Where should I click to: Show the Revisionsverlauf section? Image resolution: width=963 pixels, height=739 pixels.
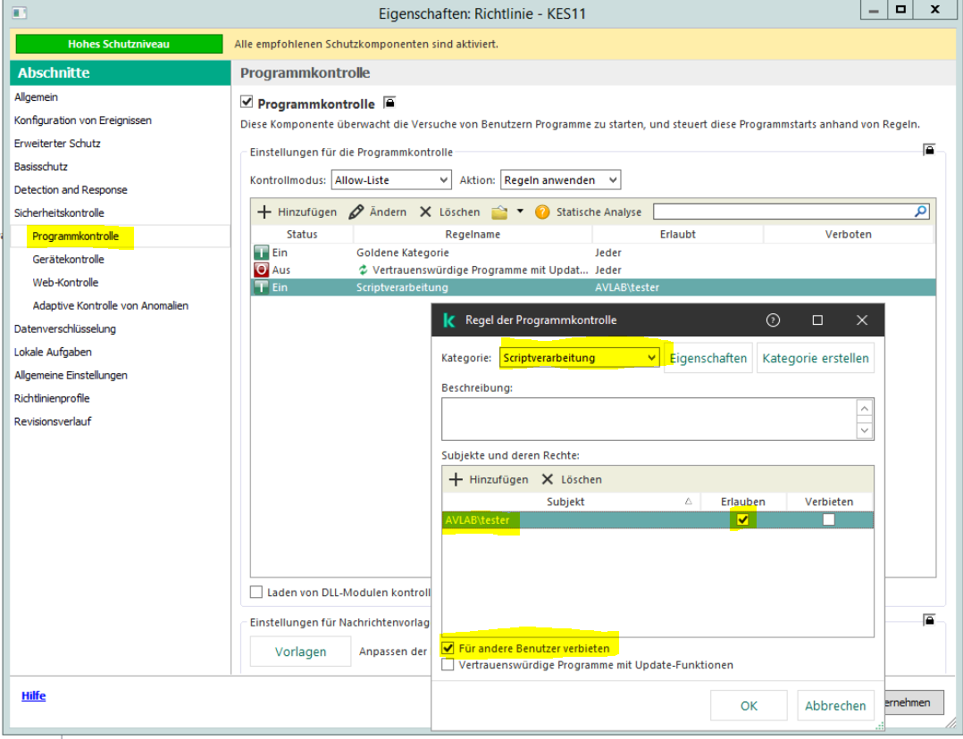click(53, 421)
